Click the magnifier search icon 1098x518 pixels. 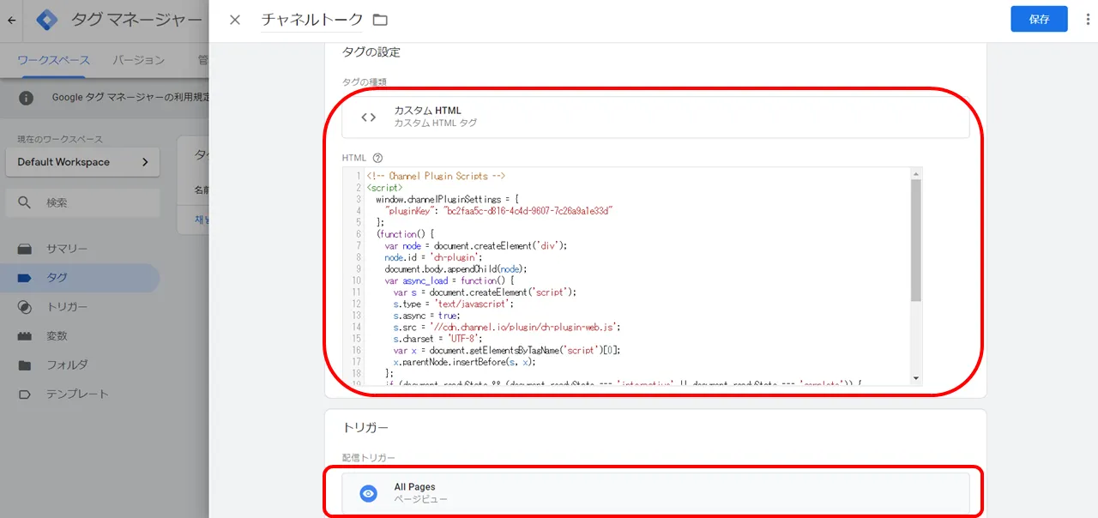point(25,203)
